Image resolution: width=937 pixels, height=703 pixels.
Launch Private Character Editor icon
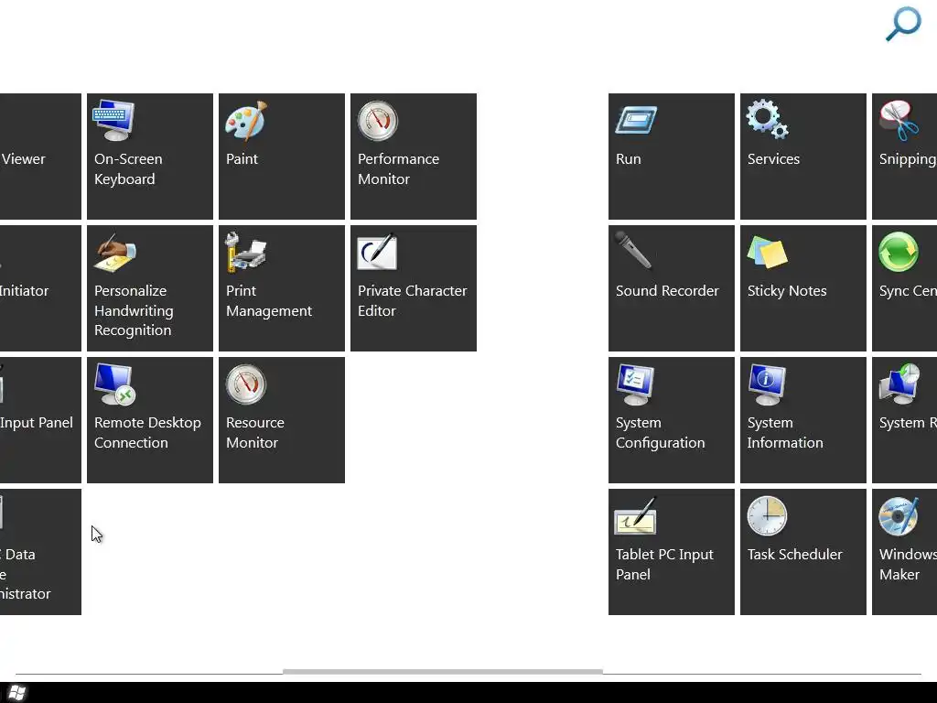coord(377,252)
